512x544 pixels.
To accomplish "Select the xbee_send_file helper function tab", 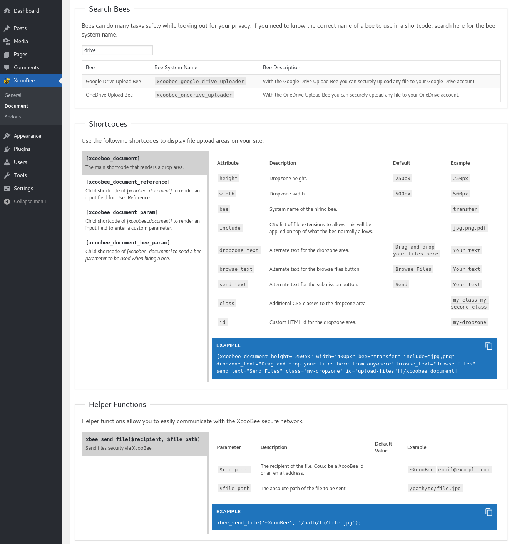I will (x=145, y=444).
